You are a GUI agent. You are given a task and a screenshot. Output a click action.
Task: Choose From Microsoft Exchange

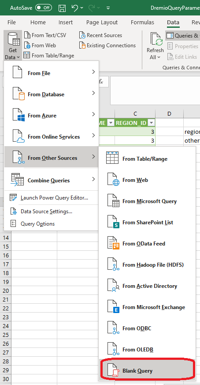(147, 307)
